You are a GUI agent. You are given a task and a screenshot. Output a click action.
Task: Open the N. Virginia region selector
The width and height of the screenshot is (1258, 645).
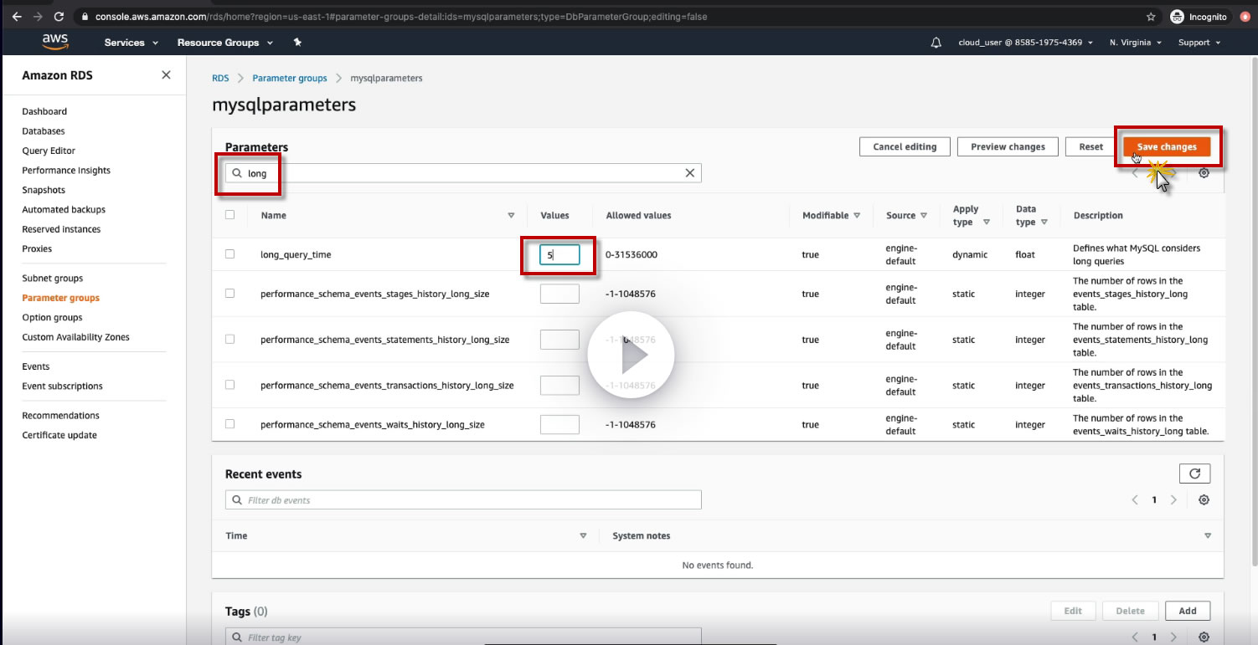point(1135,43)
